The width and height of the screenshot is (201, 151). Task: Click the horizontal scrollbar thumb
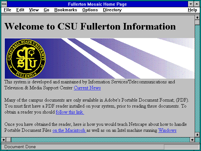coord(8,140)
